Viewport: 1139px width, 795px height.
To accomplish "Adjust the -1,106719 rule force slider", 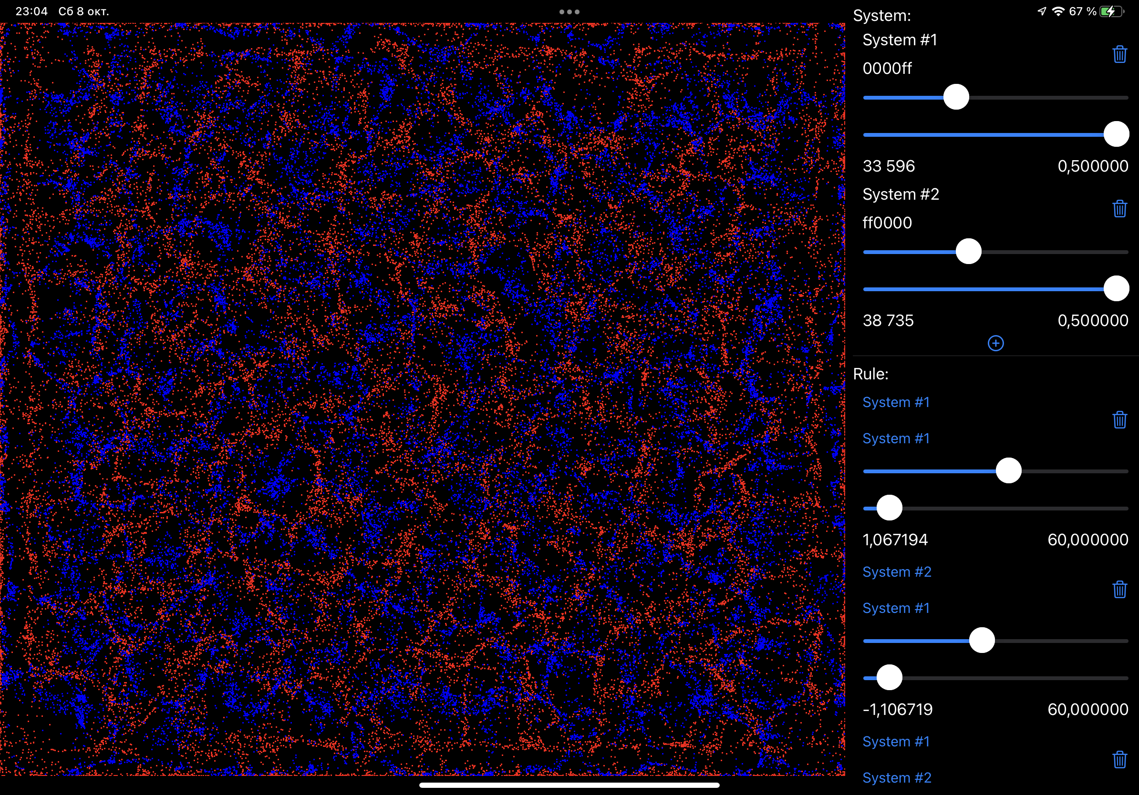I will tap(995, 641).
